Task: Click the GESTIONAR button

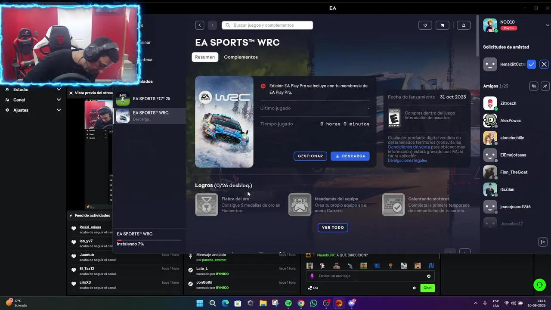Action: 310,156
